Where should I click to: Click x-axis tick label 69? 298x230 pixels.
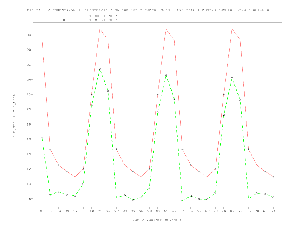[x=232, y=211]
